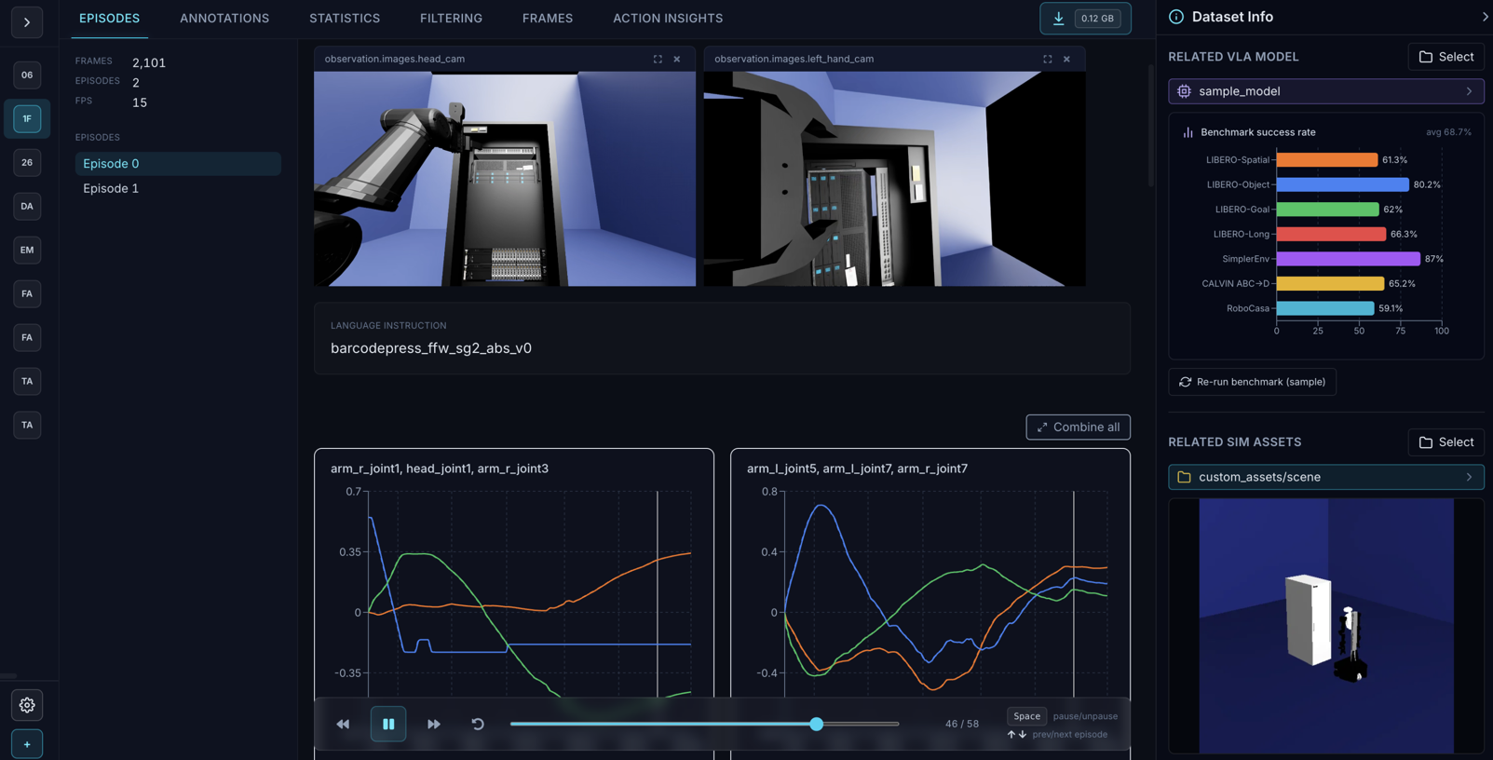Click Select beside Related Sim Assets

1446,442
